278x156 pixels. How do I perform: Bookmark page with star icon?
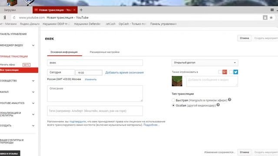click(x=271, y=17)
